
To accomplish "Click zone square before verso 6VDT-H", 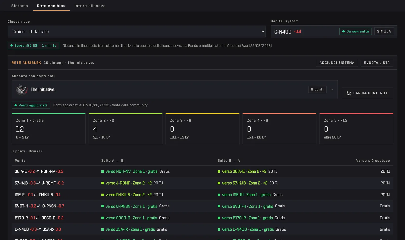I will pyautogui.click(x=219, y=206).
